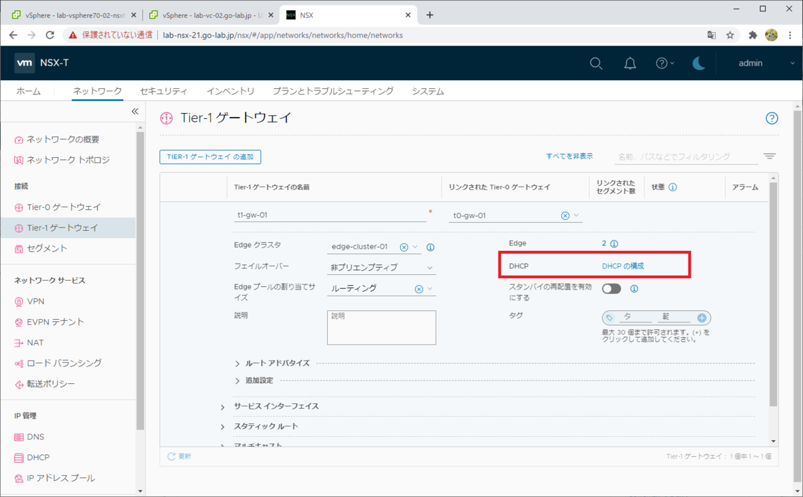Open a new browser tab
The width and height of the screenshot is (803, 497).
430,14
